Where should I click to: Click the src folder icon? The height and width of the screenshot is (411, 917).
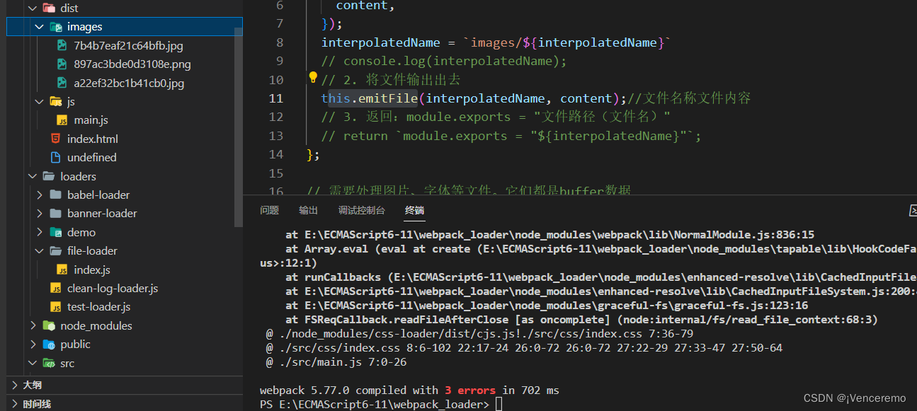tap(49, 362)
